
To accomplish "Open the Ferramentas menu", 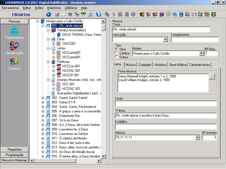I will (10, 8).
